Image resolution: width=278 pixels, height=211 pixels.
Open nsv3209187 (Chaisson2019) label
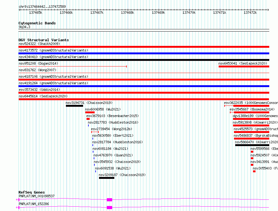[122, 175]
